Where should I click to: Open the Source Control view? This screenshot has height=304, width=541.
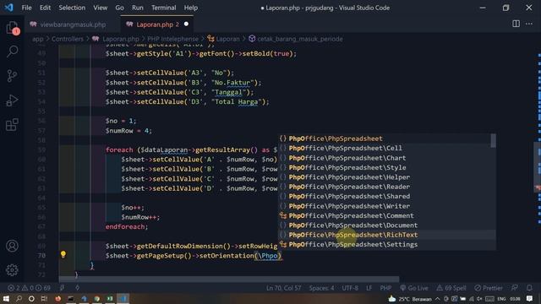(12, 75)
